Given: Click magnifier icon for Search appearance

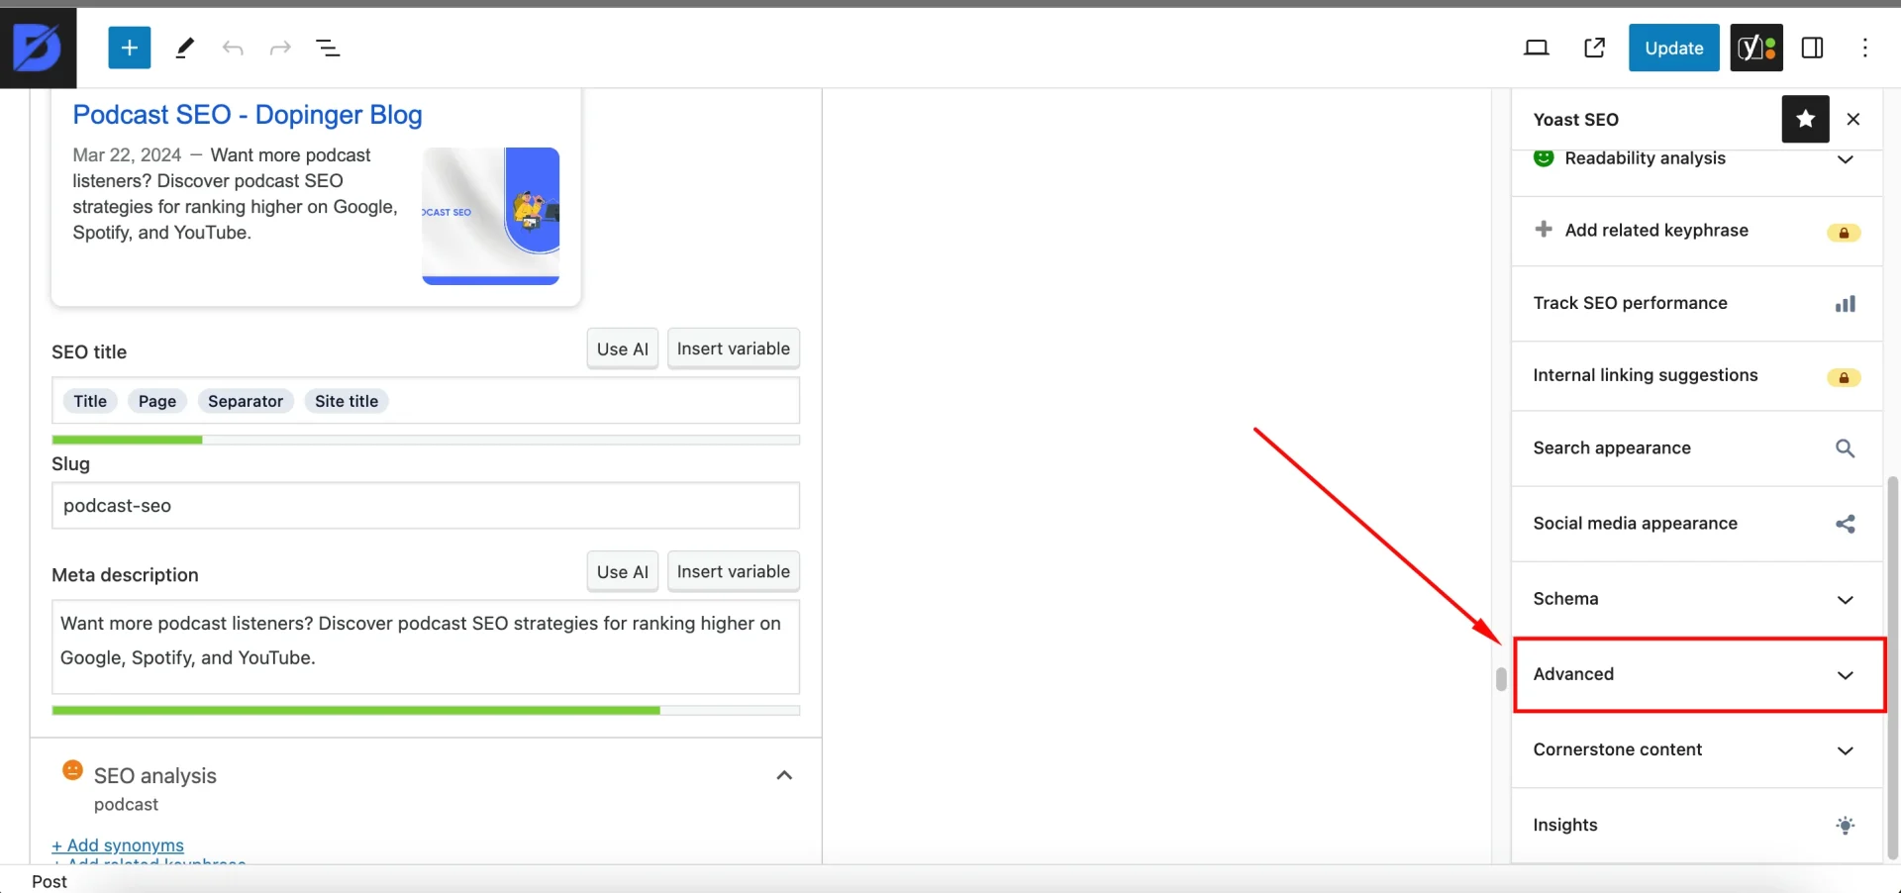Looking at the screenshot, I should (1846, 448).
